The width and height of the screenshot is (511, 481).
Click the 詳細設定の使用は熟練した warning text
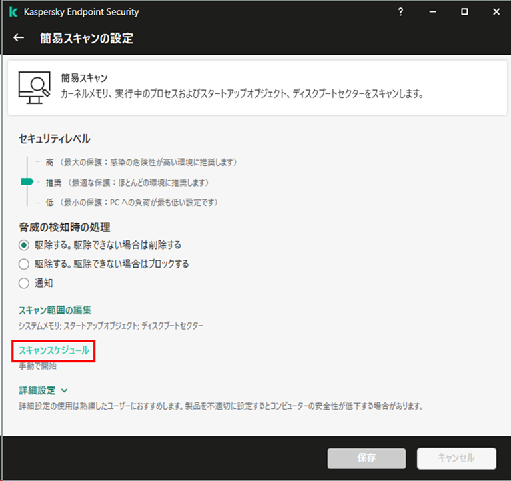pos(221,406)
